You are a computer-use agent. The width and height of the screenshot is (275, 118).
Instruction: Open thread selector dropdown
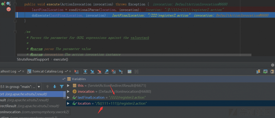[x=39, y=87]
